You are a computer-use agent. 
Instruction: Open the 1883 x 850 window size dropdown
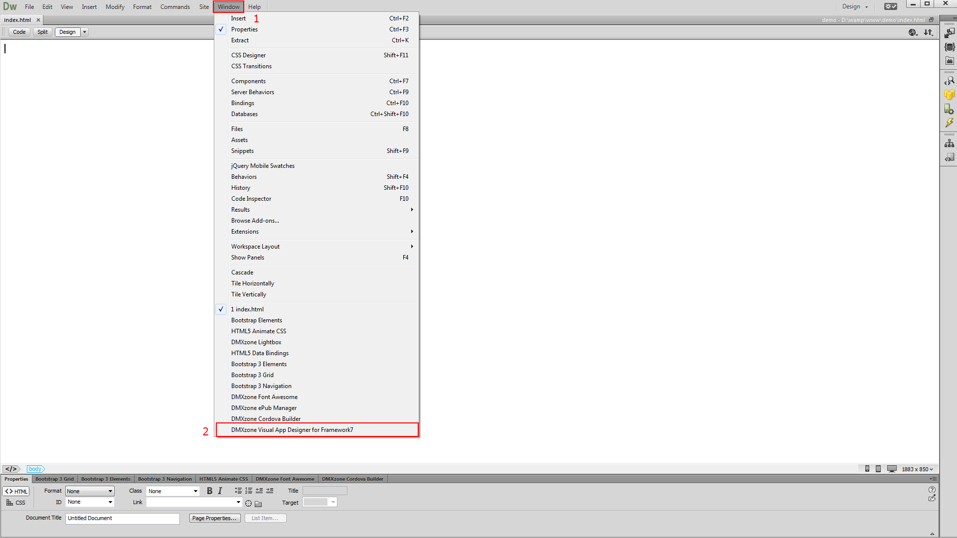(x=917, y=469)
